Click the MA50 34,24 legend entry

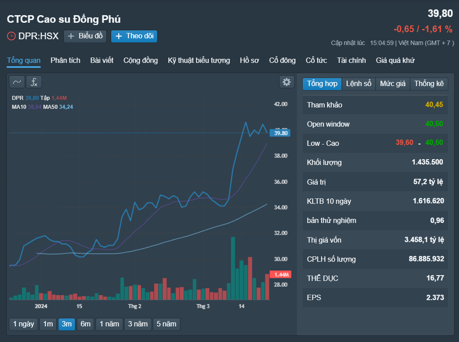tap(58, 107)
